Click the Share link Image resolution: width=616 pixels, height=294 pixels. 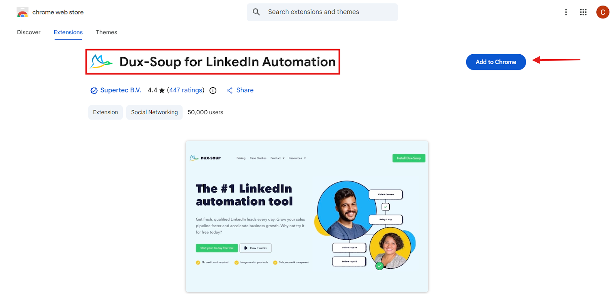[x=245, y=90]
